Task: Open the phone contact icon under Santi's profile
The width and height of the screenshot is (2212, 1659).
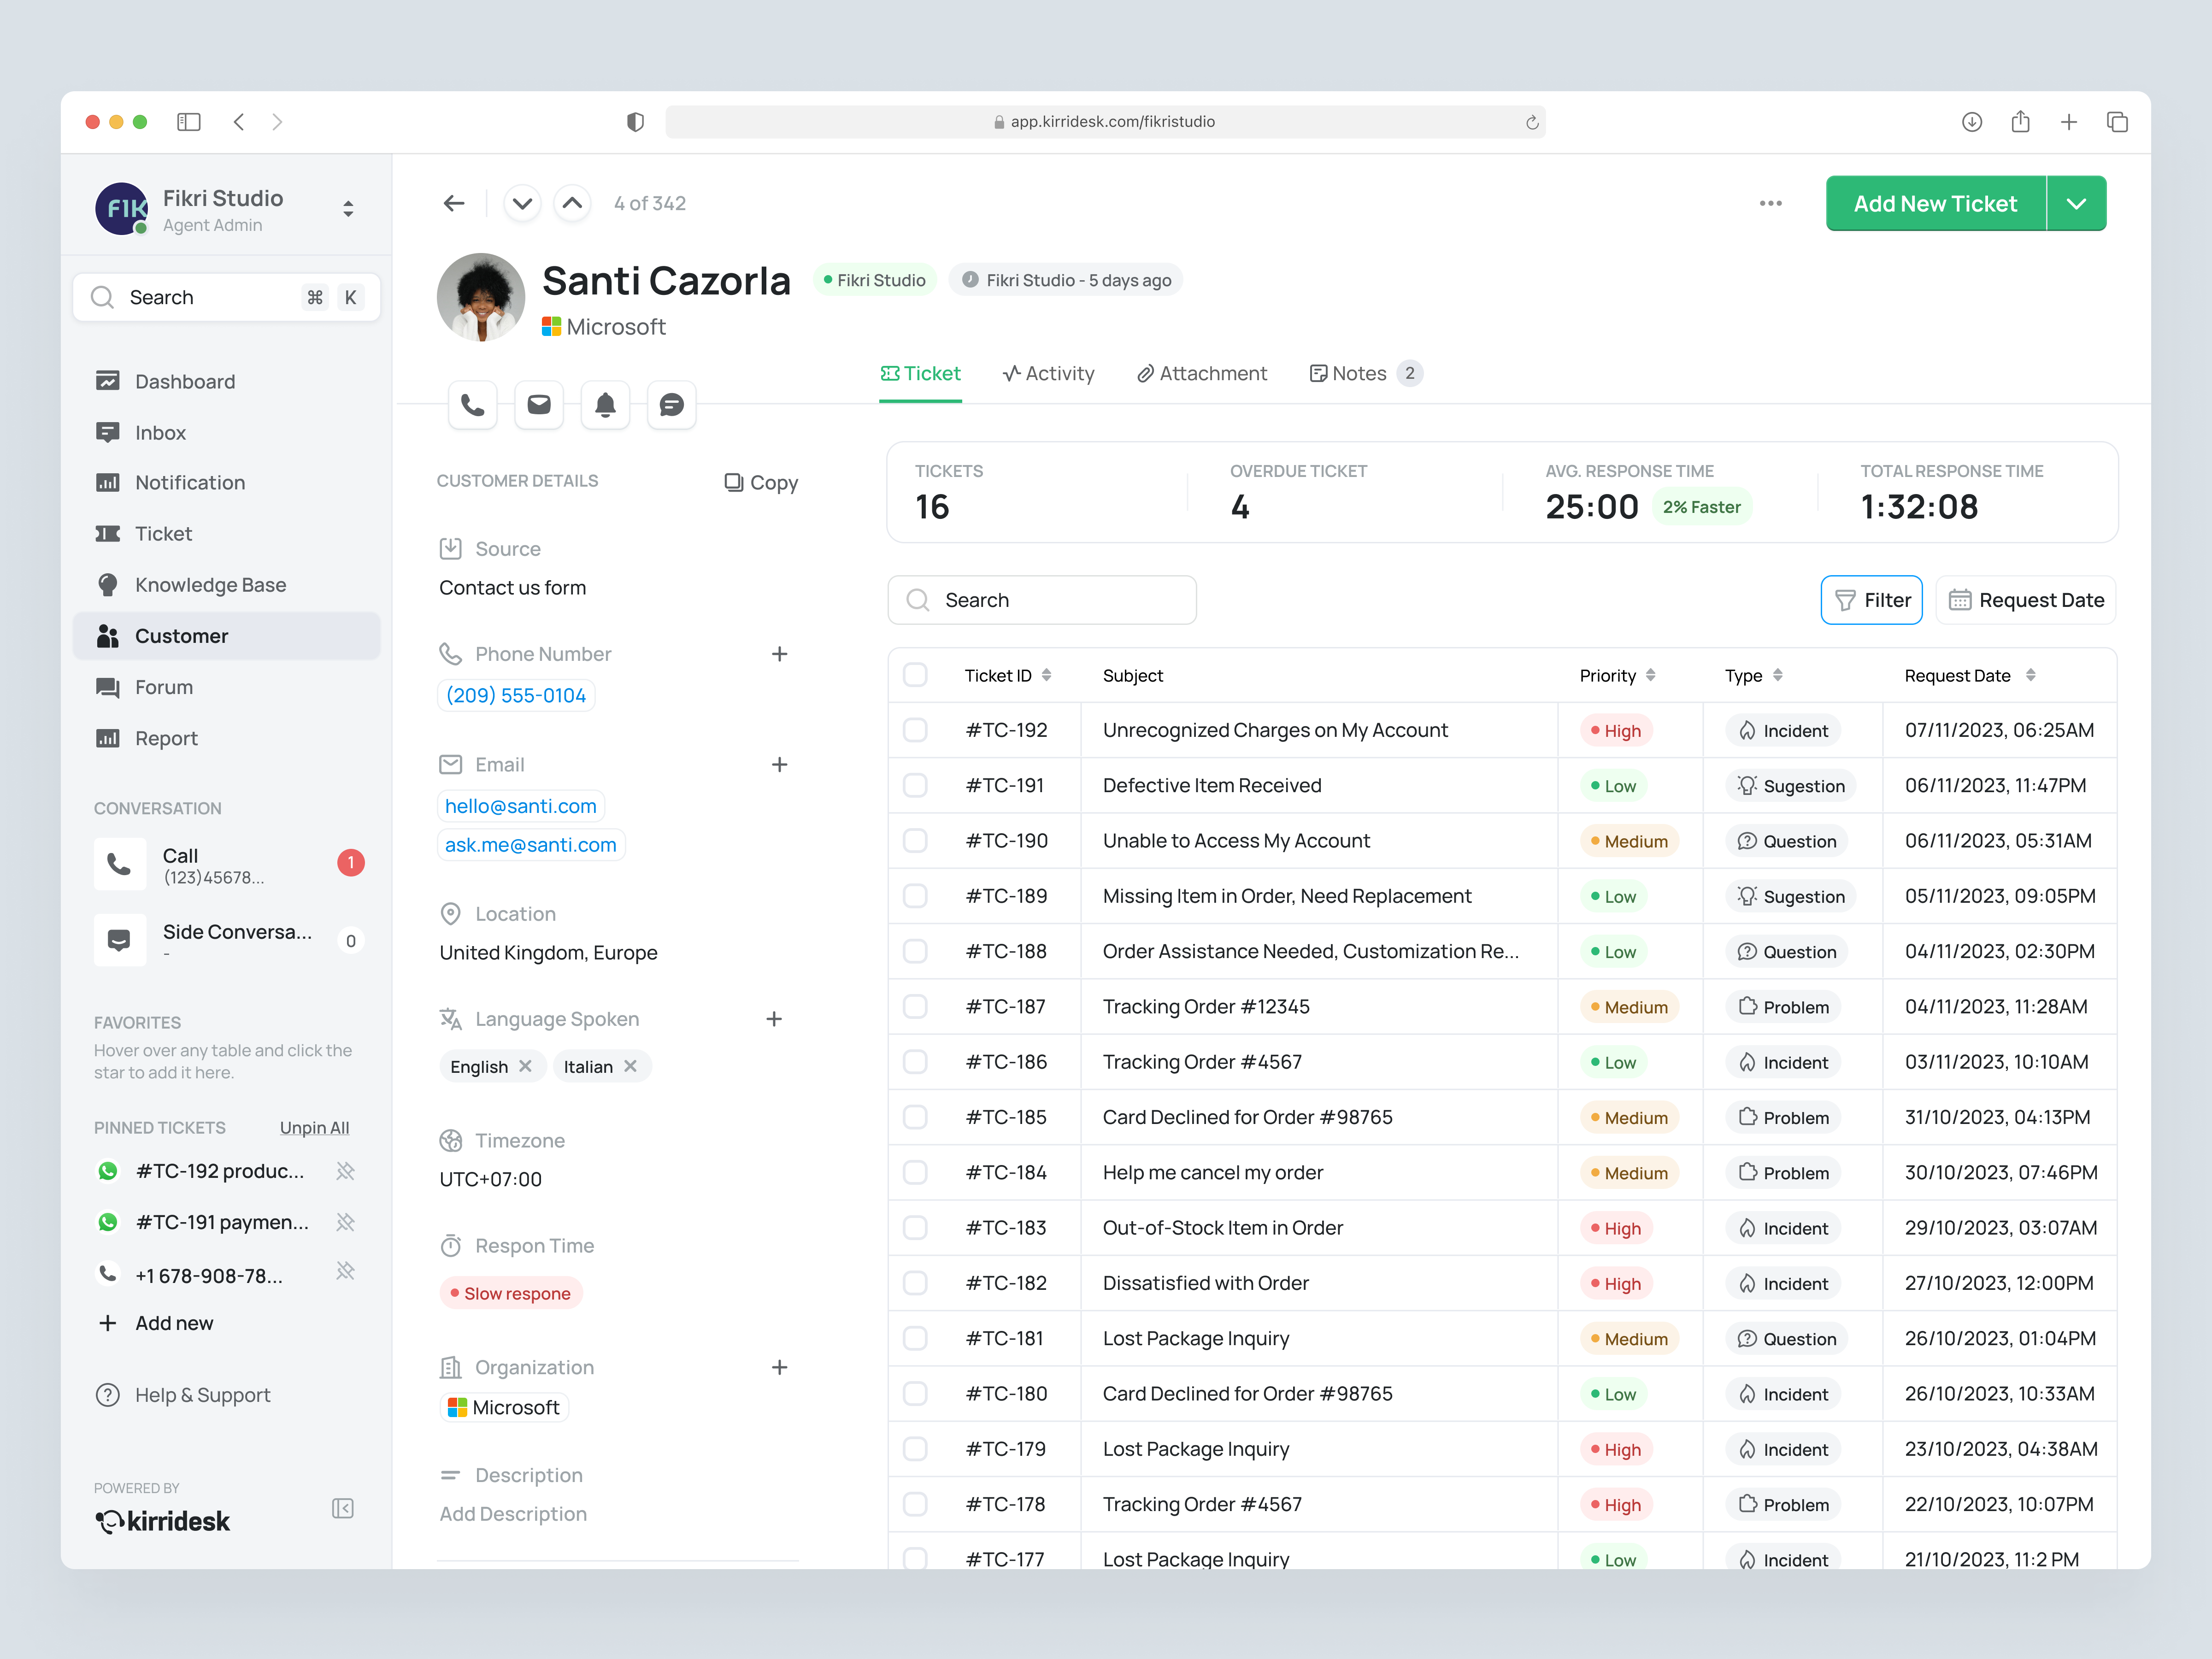Action: coord(472,404)
